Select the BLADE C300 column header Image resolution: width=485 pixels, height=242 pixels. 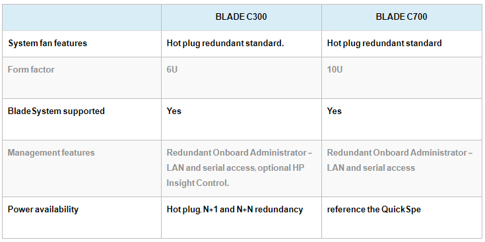point(242,16)
